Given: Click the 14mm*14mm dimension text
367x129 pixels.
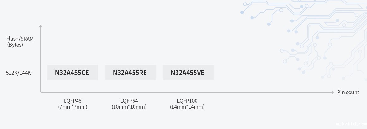Looking at the screenshot, I should (x=187, y=107).
